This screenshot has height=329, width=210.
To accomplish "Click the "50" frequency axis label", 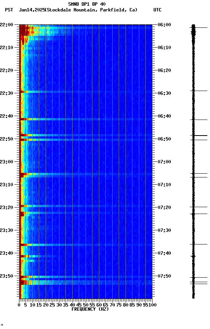I will tap(86, 305).
